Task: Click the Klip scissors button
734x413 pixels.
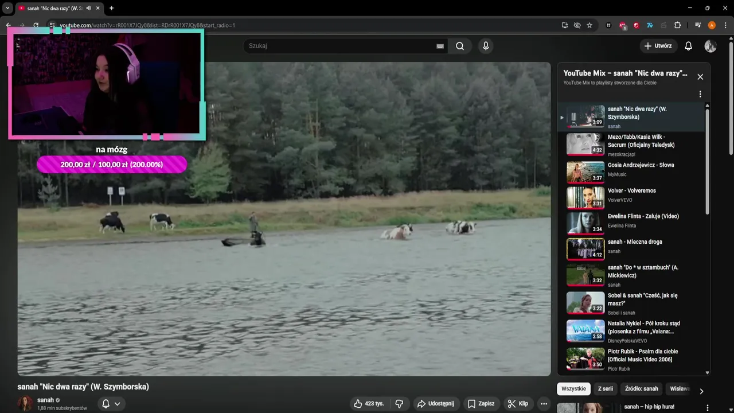Action: point(518,404)
